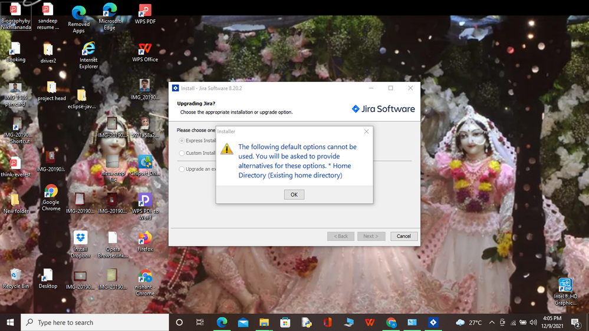This screenshot has width=589, height=331.
Task: Select the nishant - Chrome shortcut
Action: click(145, 283)
